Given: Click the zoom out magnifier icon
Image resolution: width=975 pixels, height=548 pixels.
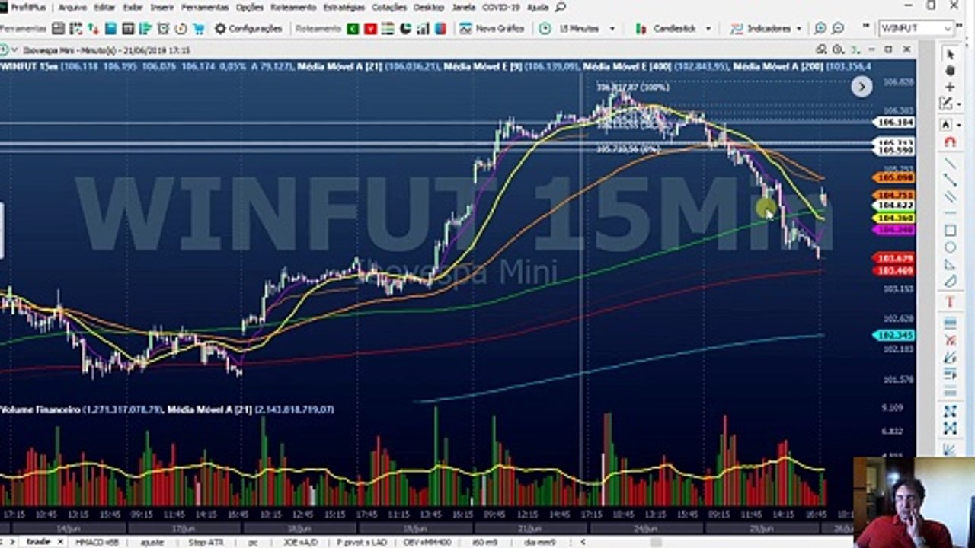Looking at the screenshot, I should pos(837,29).
